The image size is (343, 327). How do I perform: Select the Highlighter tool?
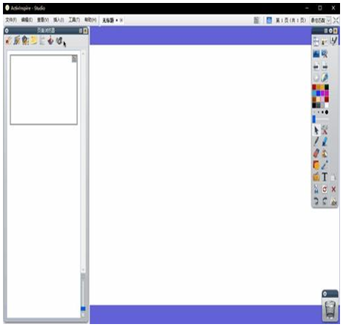[x=324, y=142]
